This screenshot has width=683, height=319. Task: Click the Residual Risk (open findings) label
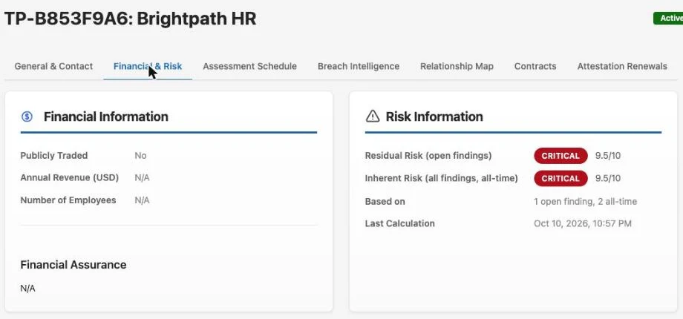[x=428, y=155]
